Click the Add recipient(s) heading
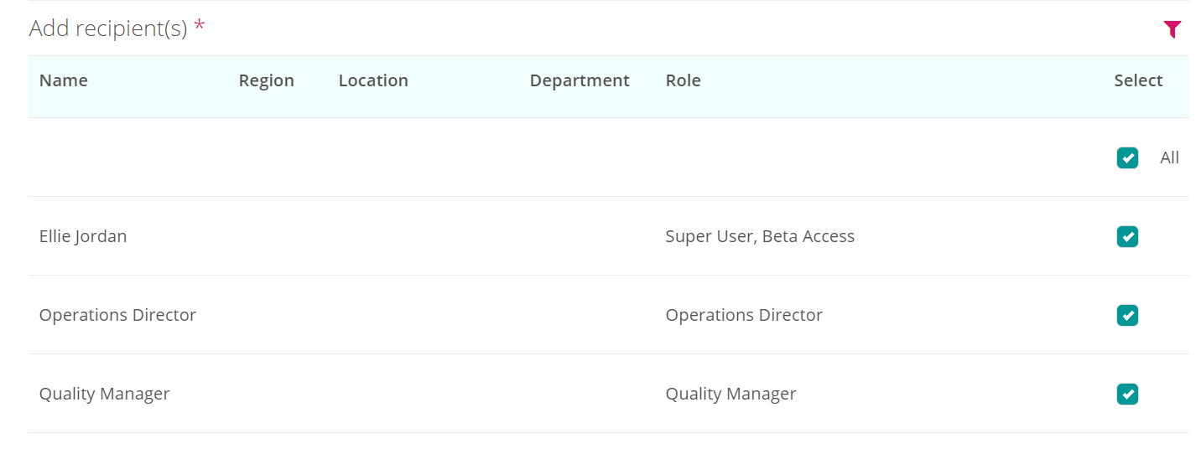 [108, 28]
